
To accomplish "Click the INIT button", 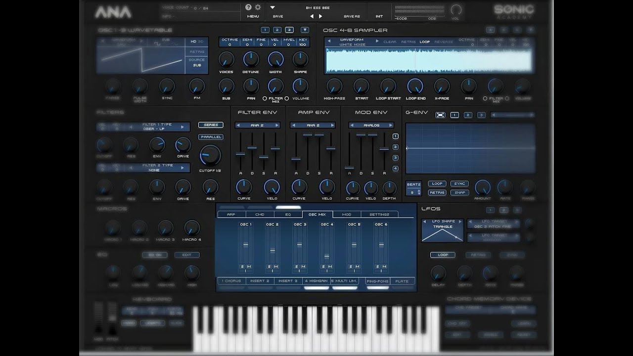I will tap(379, 16).
